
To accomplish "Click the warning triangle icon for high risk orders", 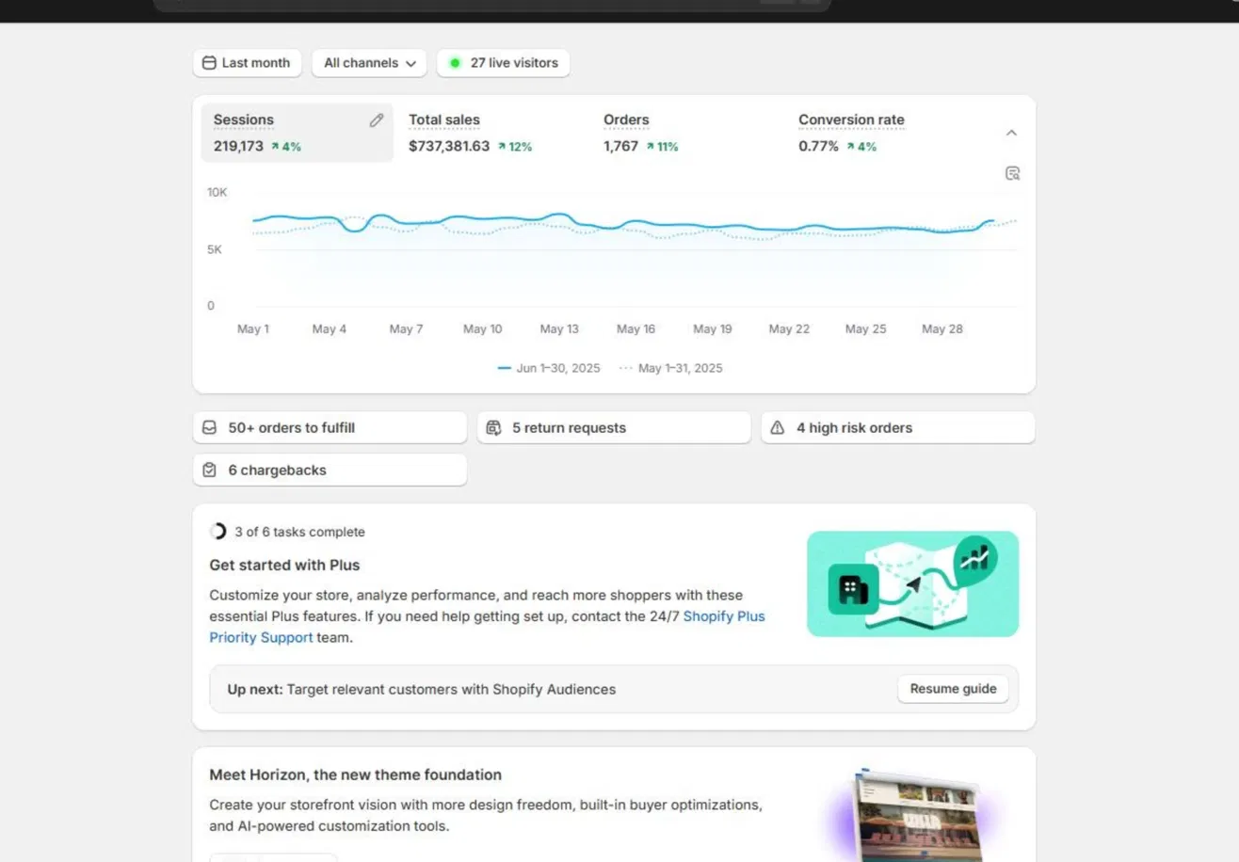I will 778,427.
